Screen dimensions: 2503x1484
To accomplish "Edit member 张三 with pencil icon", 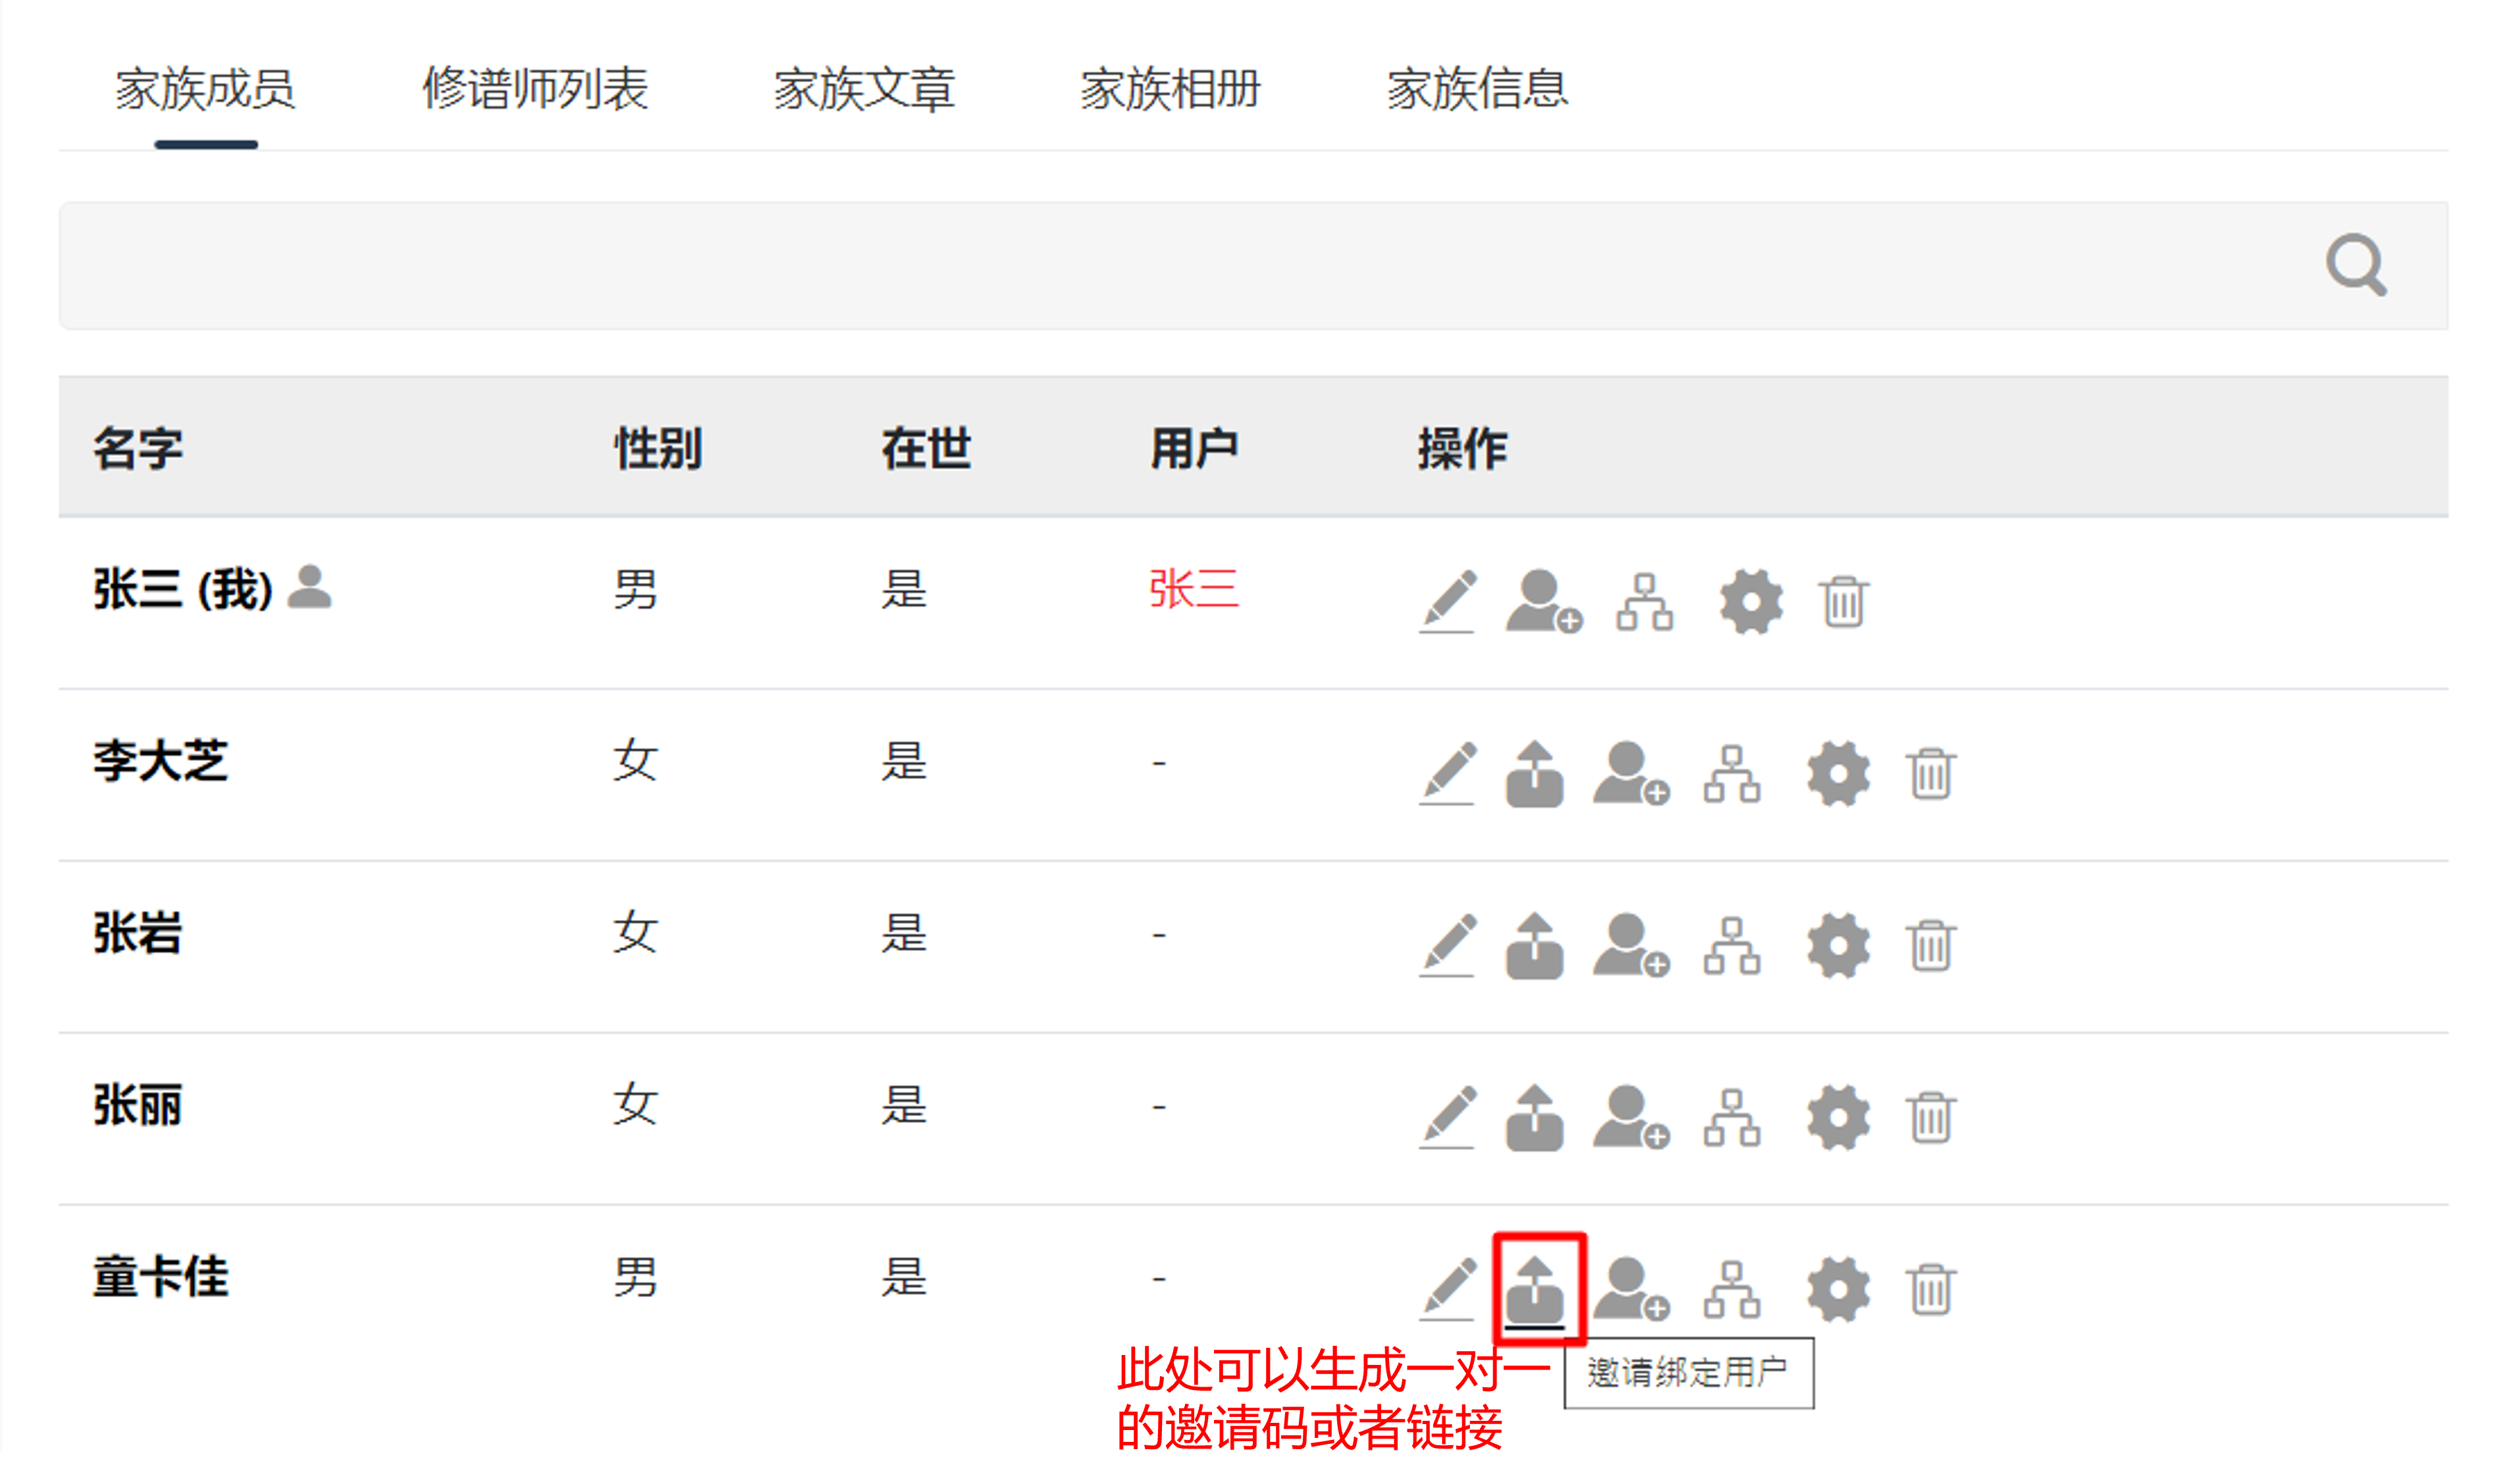I will [1448, 601].
